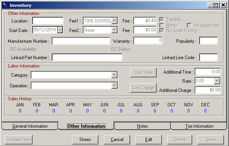Click the Cancel button
The image size is (229, 146).
(x=117, y=140)
